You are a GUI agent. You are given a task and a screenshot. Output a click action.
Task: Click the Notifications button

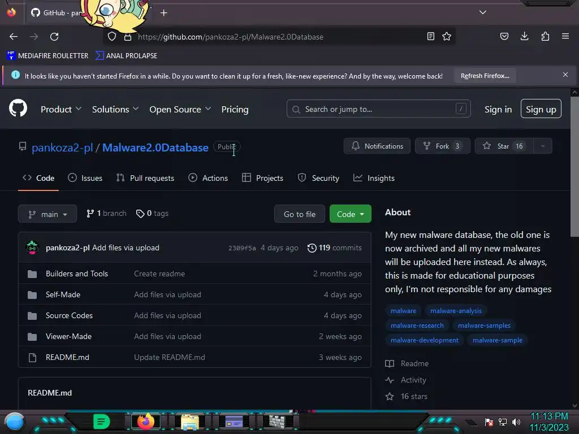pos(377,146)
